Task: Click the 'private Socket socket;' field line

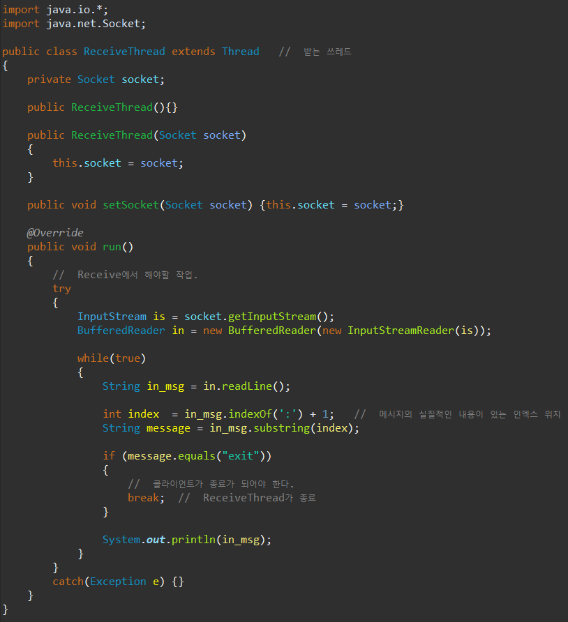Action: pyautogui.click(x=96, y=79)
